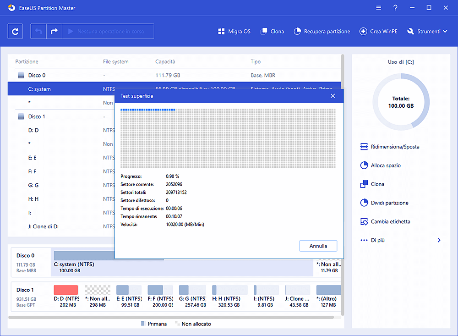
Task: Select the Disco 0 row icon
Action: [x=21, y=75]
